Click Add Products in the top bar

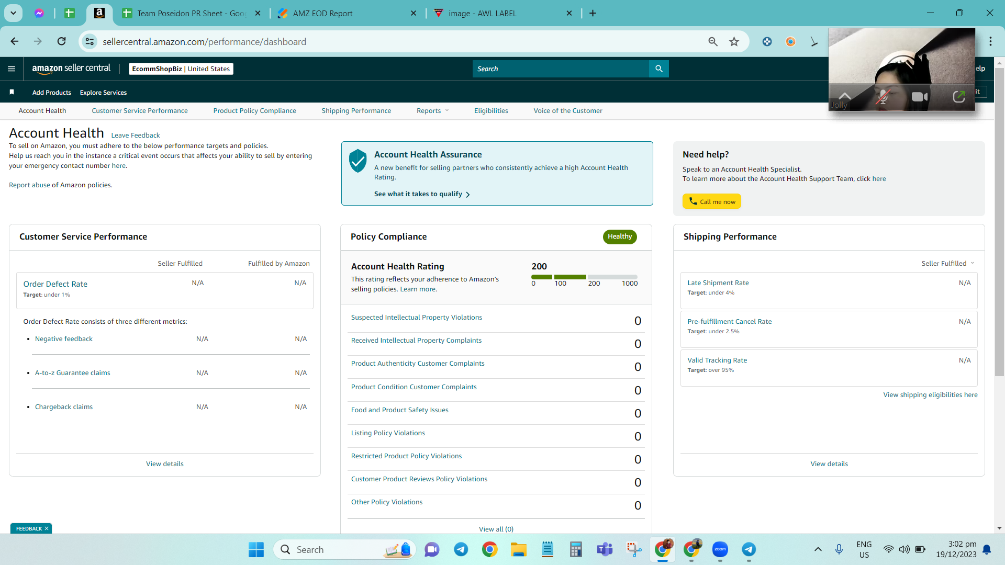pos(52,92)
